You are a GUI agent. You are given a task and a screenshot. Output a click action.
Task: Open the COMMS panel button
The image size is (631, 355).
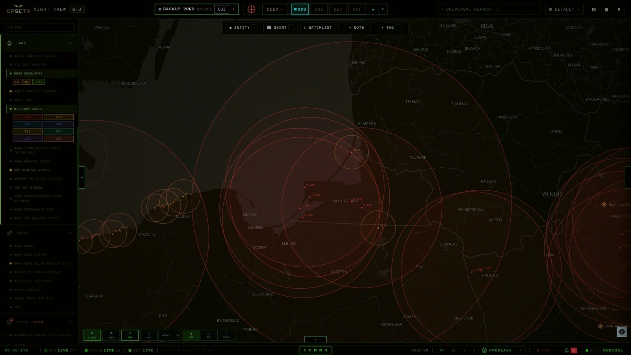pyautogui.click(x=315, y=350)
